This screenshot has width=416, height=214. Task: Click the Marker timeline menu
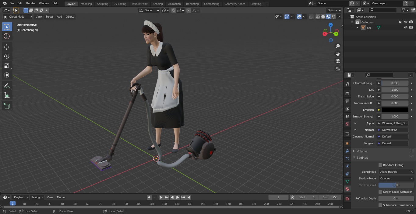click(61, 197)
